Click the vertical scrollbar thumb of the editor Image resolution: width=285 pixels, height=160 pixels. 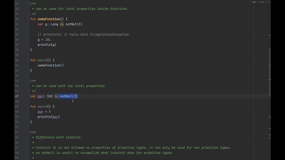tap(269, 72)
